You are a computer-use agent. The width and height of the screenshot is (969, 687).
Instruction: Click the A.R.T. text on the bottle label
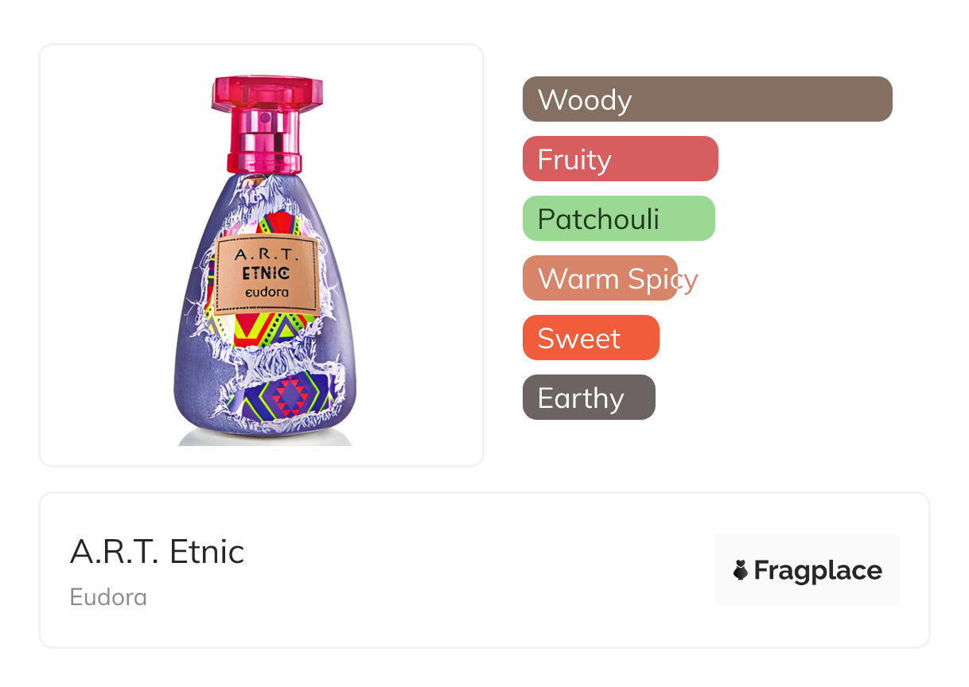267,254
